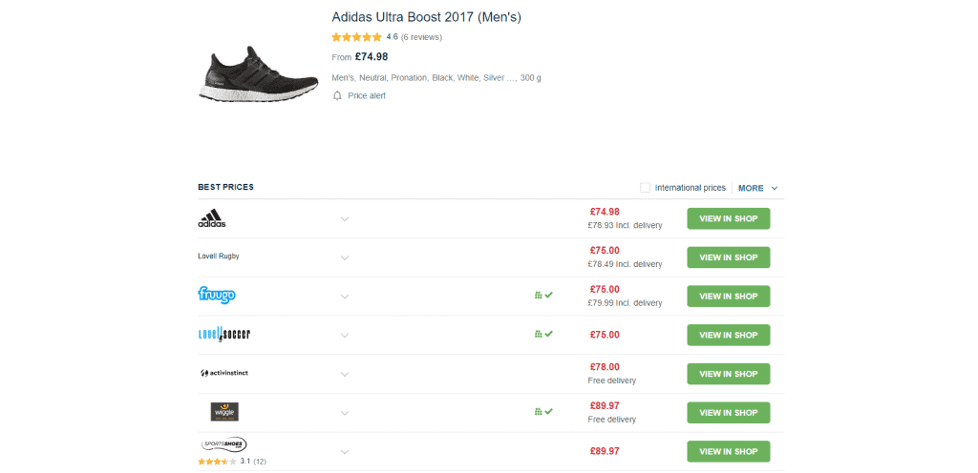The image size is (978, 473).
Task: Click the Ultra Boost shoe product image
Action: (x=259, y=74)
